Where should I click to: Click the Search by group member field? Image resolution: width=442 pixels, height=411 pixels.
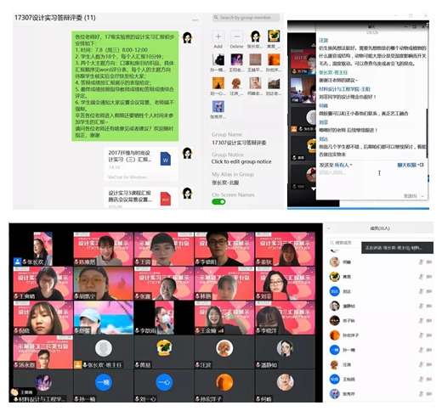pos(246,18)
